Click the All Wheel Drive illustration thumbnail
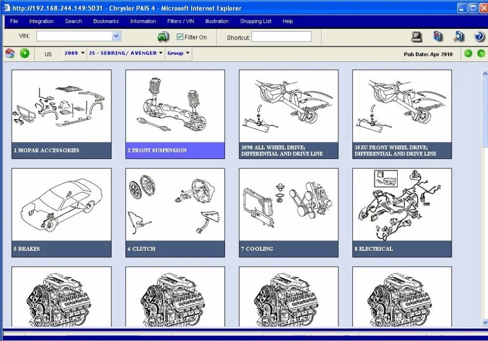Image resolution: width=488 pixels, height=341 pixels. [288, 106]
